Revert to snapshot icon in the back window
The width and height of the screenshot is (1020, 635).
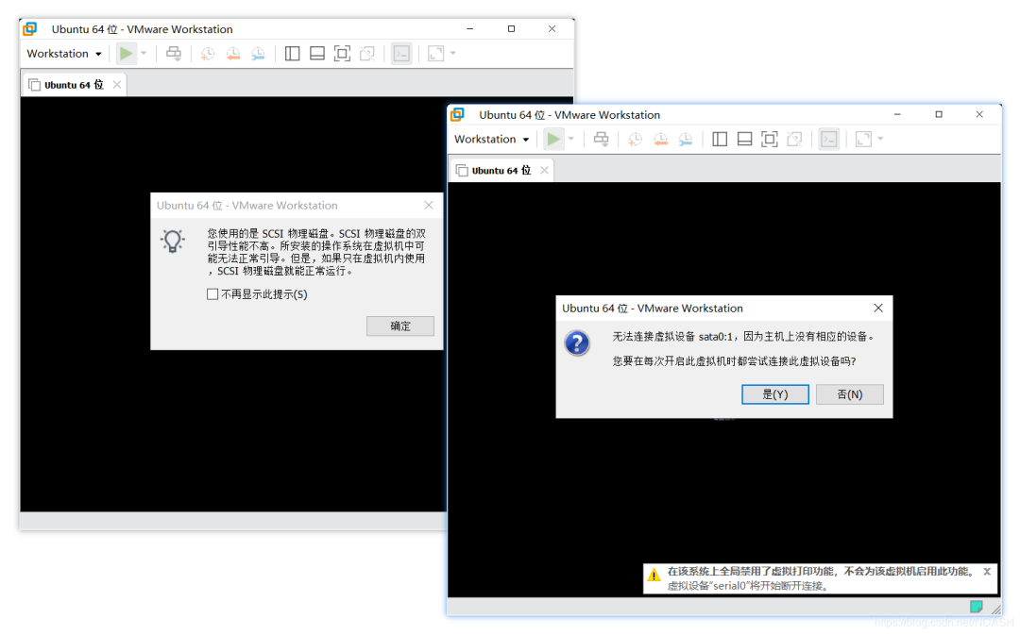pyautogui.click(x=233, y=54)
